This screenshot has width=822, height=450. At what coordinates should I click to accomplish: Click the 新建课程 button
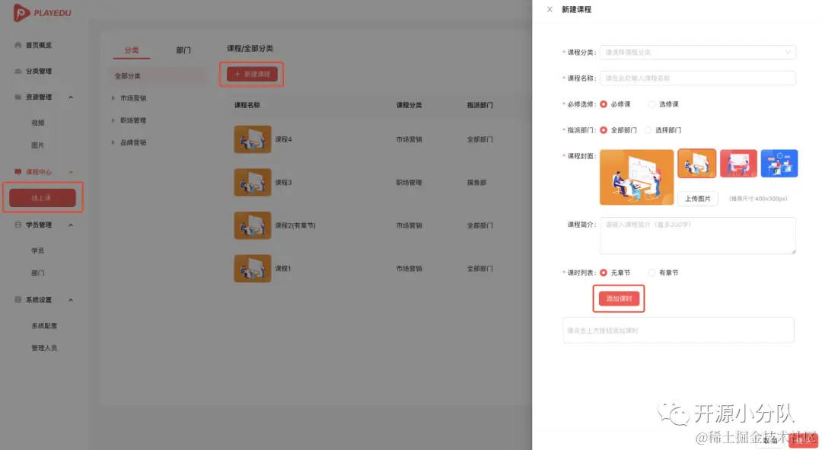[x=251, y=74]
